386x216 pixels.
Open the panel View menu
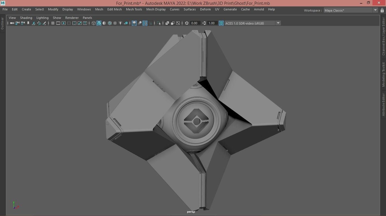[12, 18]
